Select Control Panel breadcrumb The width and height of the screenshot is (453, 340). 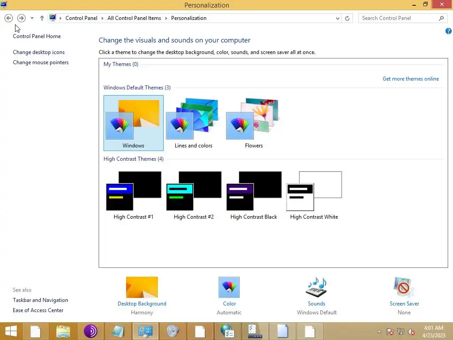(x=81, y=18)
